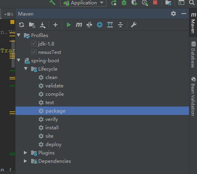
Task: Expand the Dependencies node
Action: point(26,161)
